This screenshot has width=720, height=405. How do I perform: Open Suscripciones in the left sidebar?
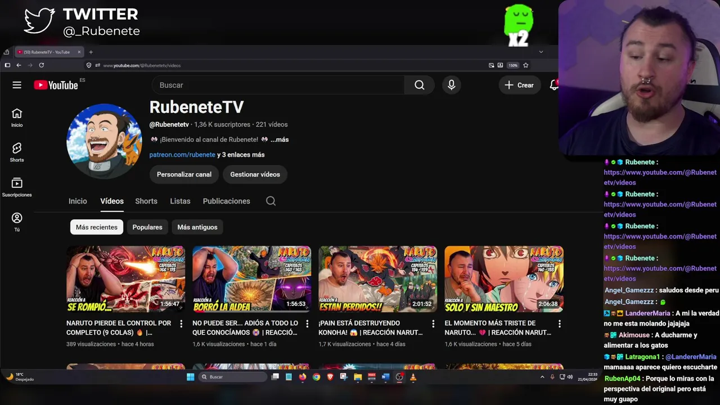pos(17,187)
